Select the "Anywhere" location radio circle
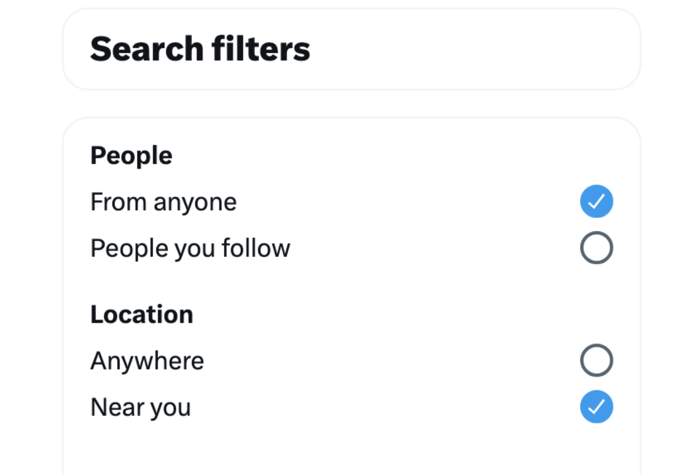The width and height of the screenshot is (686, 475). point(596,360)
